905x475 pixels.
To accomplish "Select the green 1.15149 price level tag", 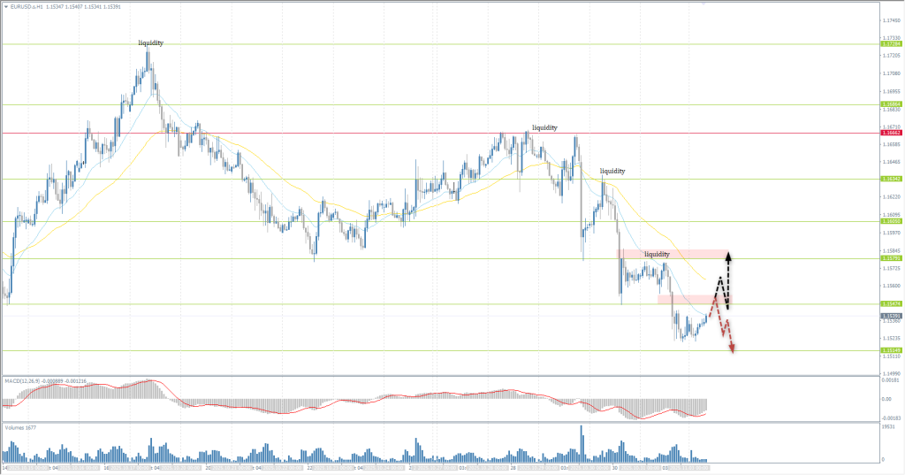I will point(890,350).
